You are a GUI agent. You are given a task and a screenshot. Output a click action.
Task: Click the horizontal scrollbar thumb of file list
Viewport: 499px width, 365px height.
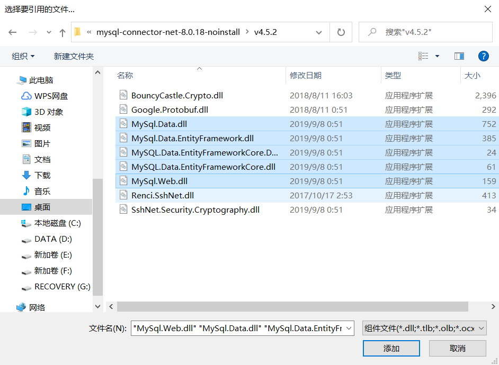292,307
